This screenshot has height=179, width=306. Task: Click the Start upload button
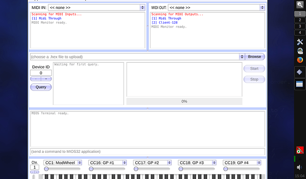tap(254, 69)
